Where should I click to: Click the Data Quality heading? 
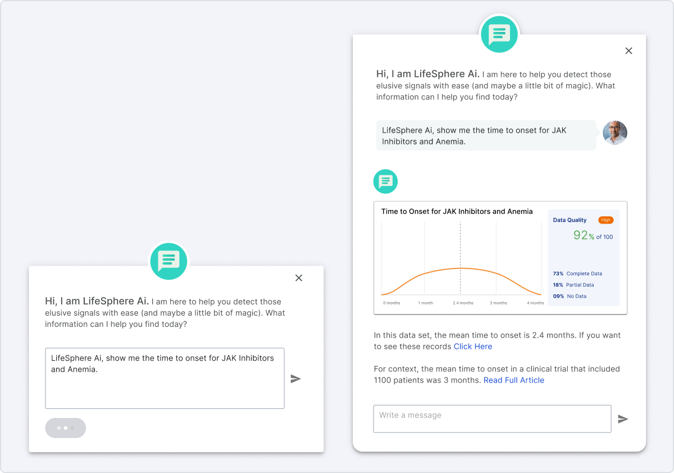click(x=570, y=220)
